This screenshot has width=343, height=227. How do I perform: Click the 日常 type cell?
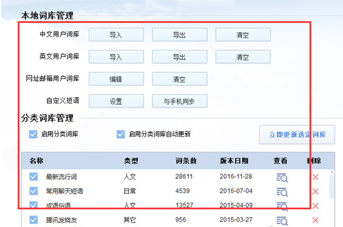point(129,191)
